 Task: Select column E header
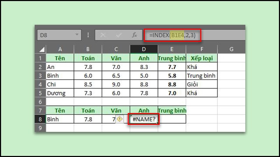pyautogui.click(x=172, y=49)
